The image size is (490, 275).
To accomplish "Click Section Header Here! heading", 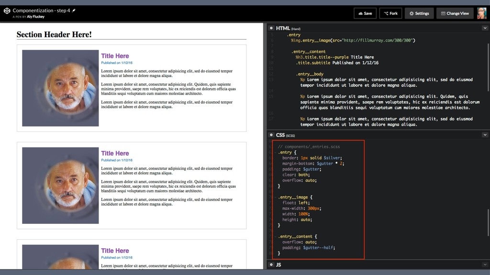I will 54,34.
